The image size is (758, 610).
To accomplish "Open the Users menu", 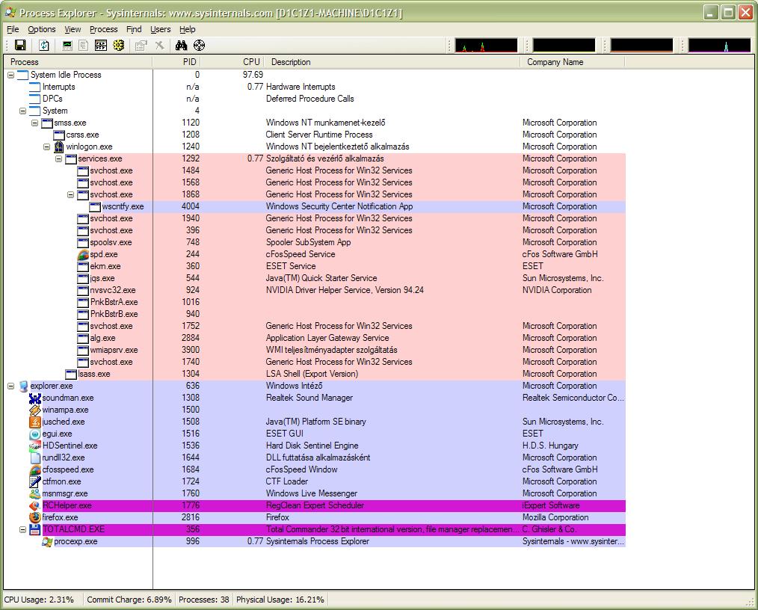I will coord(161,29).
